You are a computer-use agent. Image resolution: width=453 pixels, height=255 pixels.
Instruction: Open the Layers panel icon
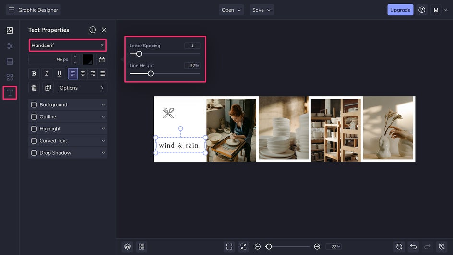click(128, 247)
